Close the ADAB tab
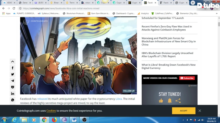The width and height of the screenshot is (220, 123). (14, 3)
